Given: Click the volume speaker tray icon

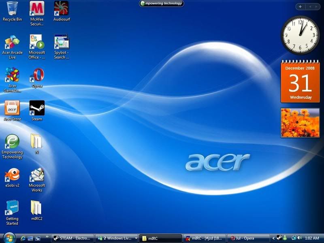Looking at the screenshot, I should pyautogui.click(x=299, y=238).
